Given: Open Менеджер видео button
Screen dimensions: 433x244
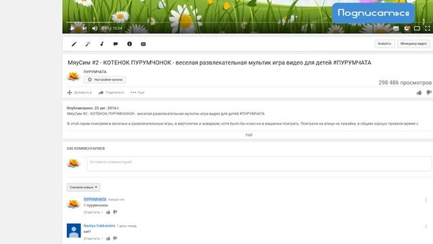Looking at the screenshot, I should (413, 43).
